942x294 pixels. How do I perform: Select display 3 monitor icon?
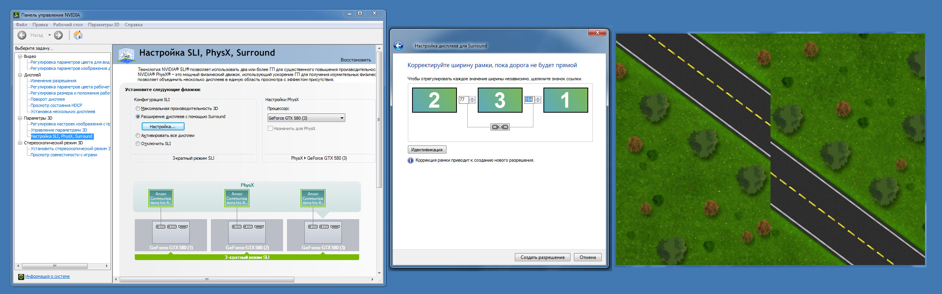(500, 100)
